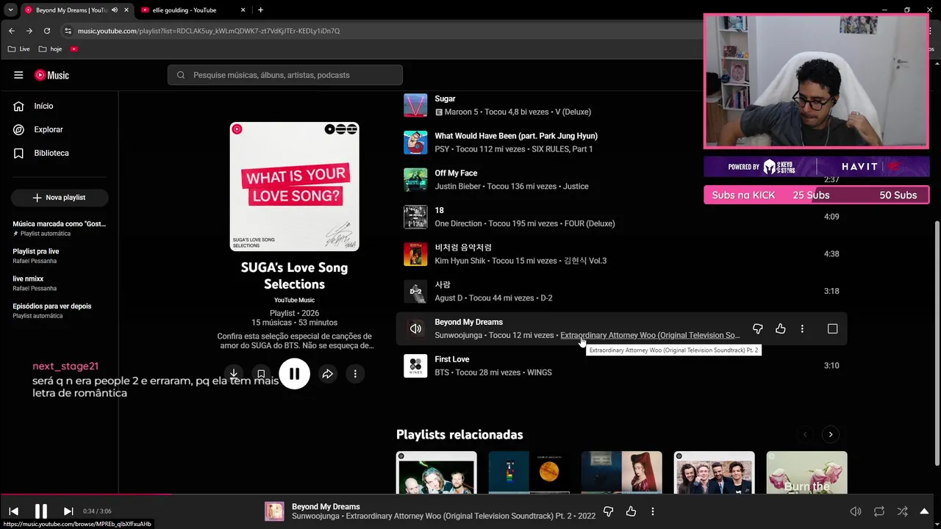Open WINGS album link
This screenshot has width=941, height=529.
point(539,373)
